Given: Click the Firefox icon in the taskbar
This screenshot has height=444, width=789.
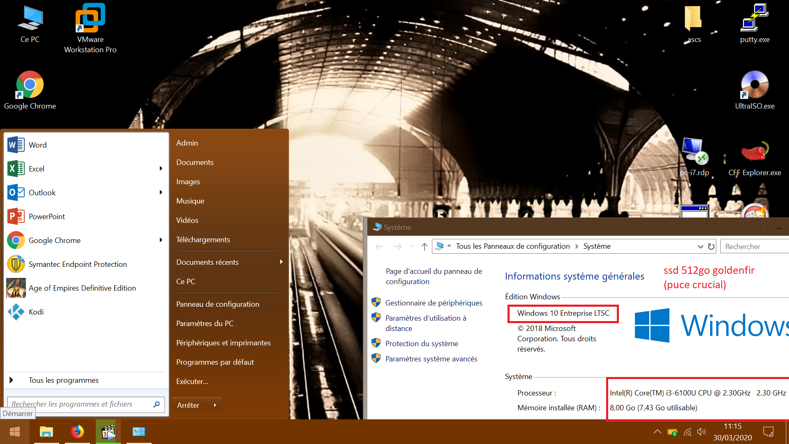Looking at the screenshot, I should [77, 432].
